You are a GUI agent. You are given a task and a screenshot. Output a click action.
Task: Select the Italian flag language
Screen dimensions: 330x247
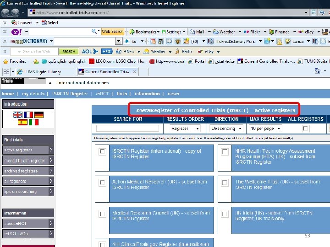(x=33, y=122)
